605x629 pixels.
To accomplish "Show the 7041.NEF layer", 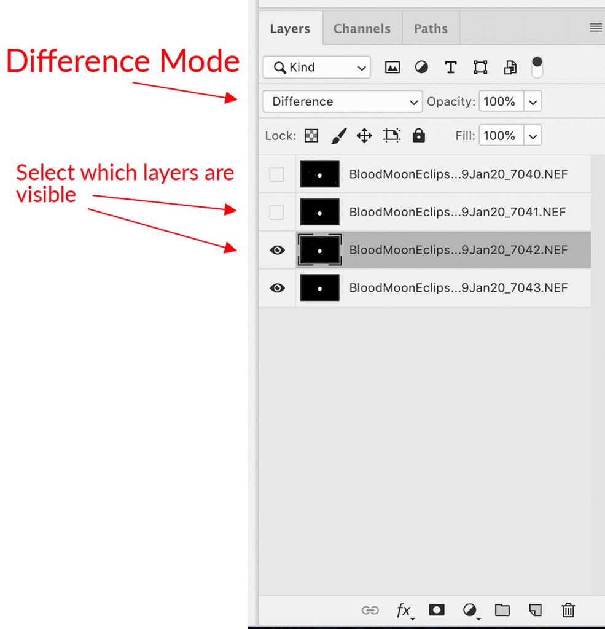I will coord(276,212).
